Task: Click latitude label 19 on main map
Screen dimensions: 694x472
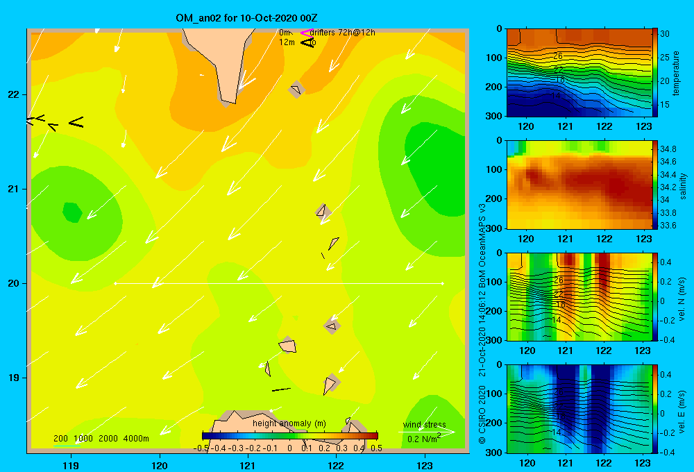Action: point(14,378)
